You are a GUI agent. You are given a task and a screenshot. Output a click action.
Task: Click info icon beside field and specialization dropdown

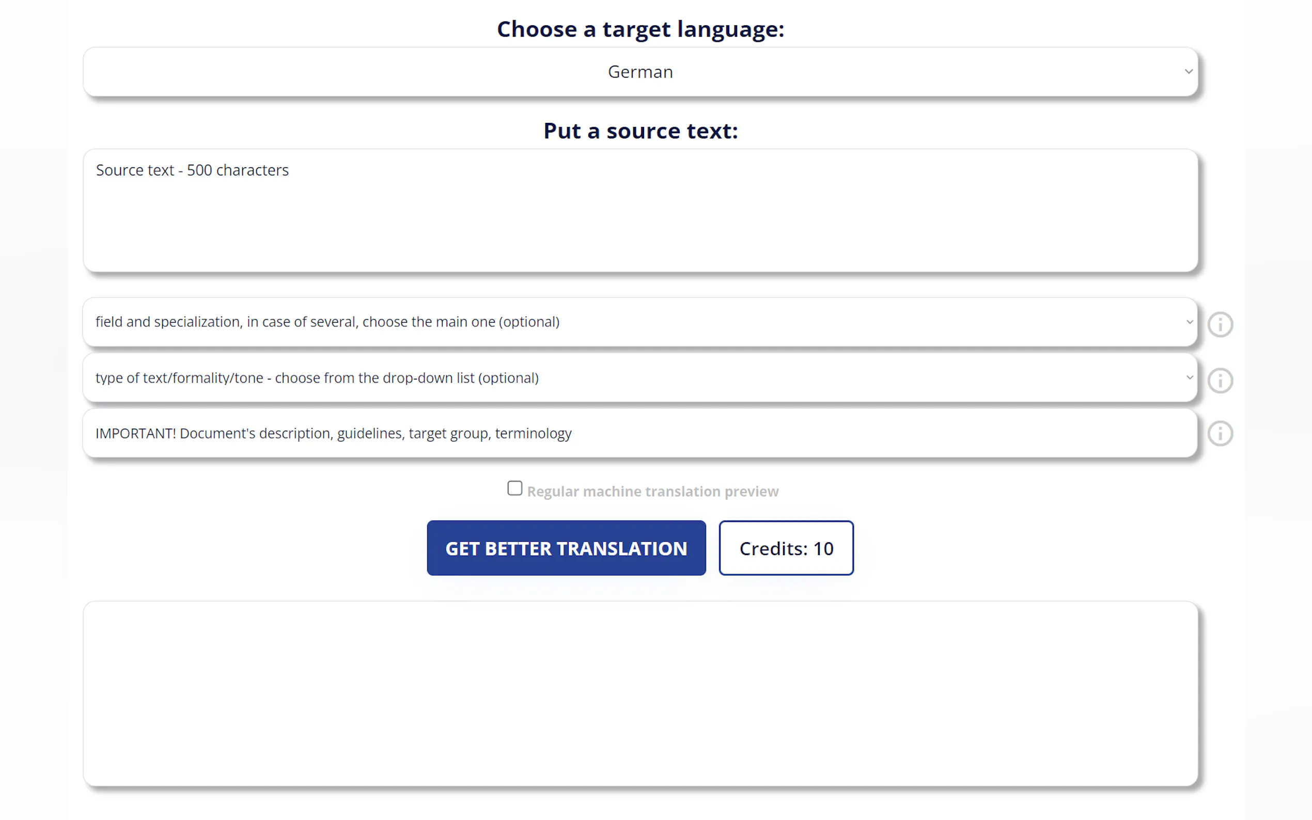tap(1220, 324)
